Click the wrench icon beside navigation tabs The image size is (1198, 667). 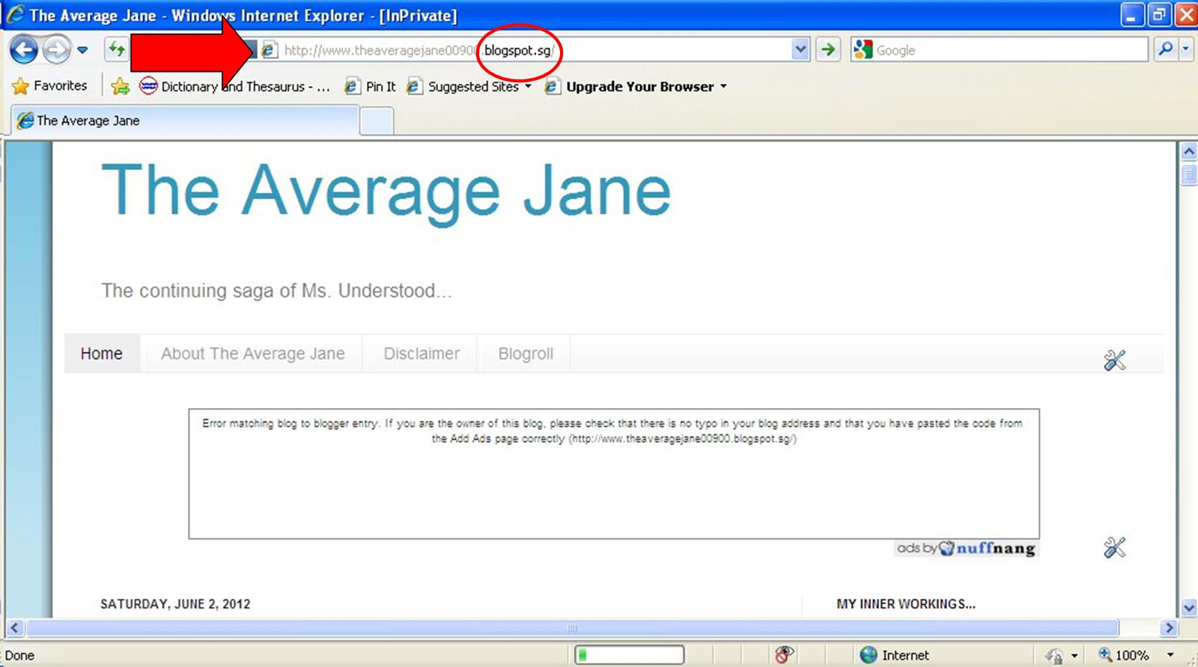coord(1114,360)
